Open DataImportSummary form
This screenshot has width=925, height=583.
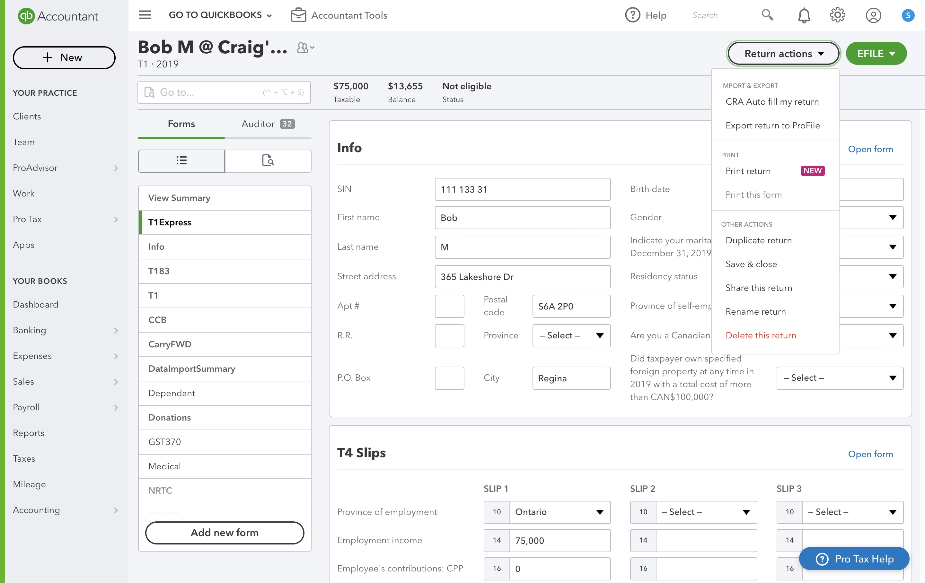pos(225,369)
